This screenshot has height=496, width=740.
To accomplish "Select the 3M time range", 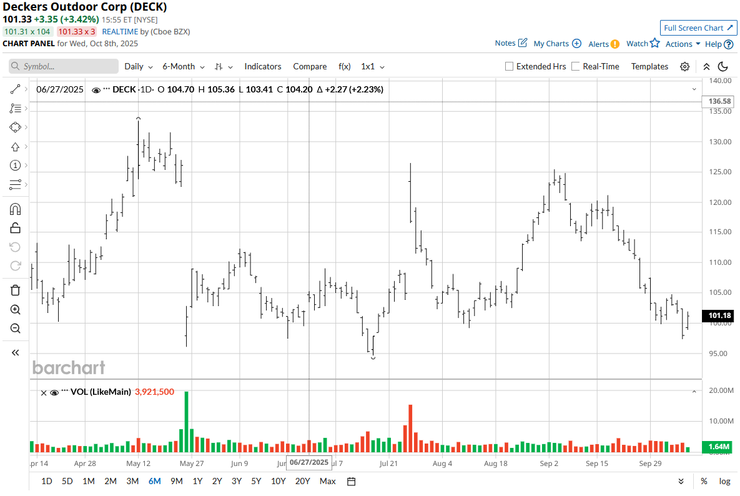I will pyautogui.click(x=132, y=482).
